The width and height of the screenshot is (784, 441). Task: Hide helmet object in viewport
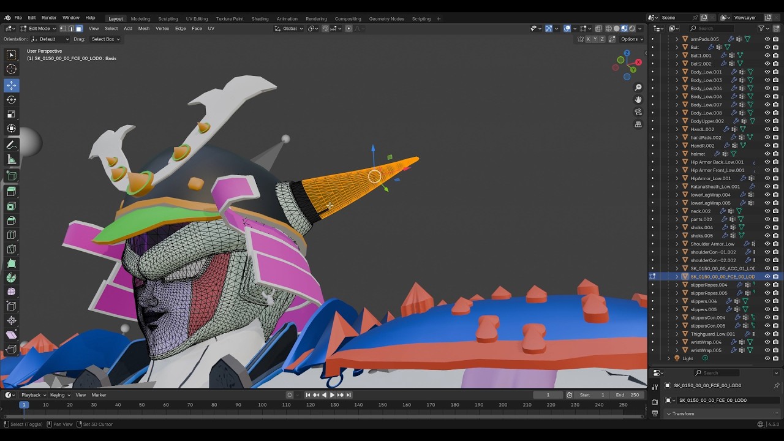coord(767,154)
